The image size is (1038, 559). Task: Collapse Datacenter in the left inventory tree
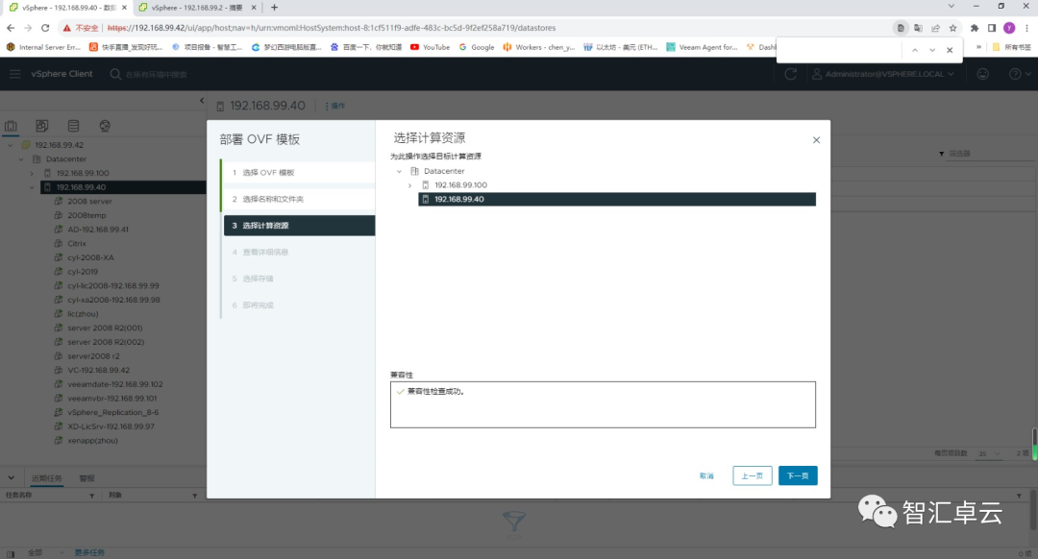click(x=21, y=159)
